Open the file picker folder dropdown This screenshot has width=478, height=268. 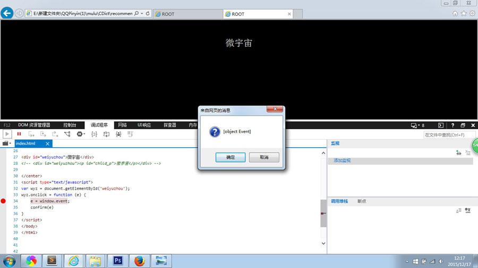[7, 144]
